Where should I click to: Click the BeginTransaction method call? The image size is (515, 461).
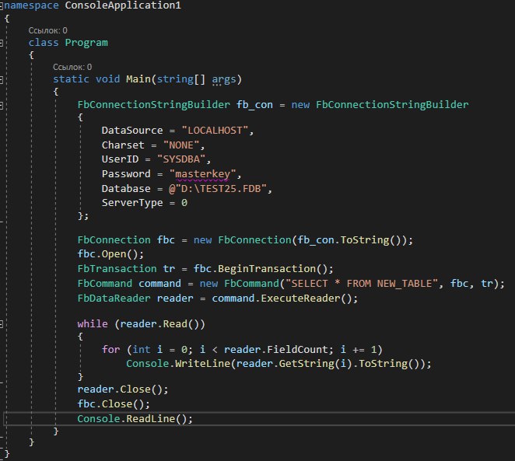tap(266, 269)
